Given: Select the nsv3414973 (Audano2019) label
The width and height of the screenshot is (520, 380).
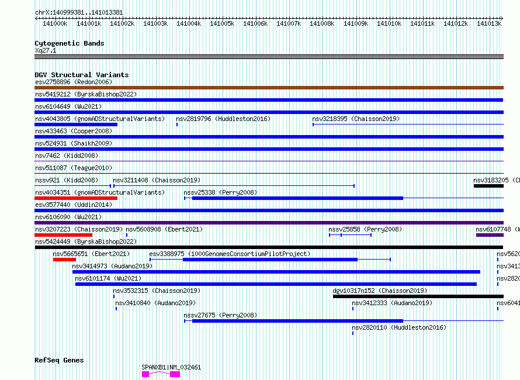Looking at the screenshot, I should point(112,266).
